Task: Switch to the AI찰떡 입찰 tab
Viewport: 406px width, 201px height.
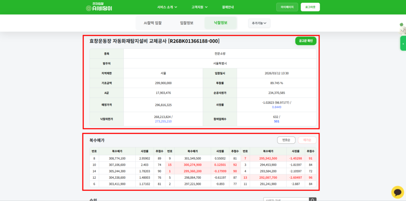Action: tap(153, 23)
